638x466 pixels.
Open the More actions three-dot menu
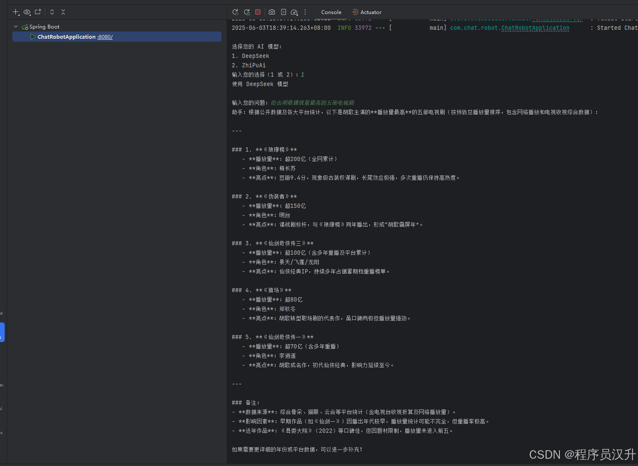[x=305, y=12]
